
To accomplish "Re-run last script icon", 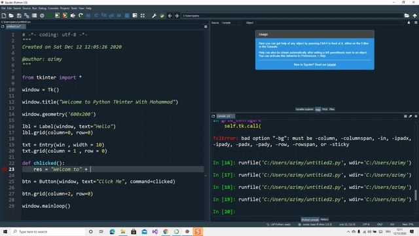I will click(81, 16).
